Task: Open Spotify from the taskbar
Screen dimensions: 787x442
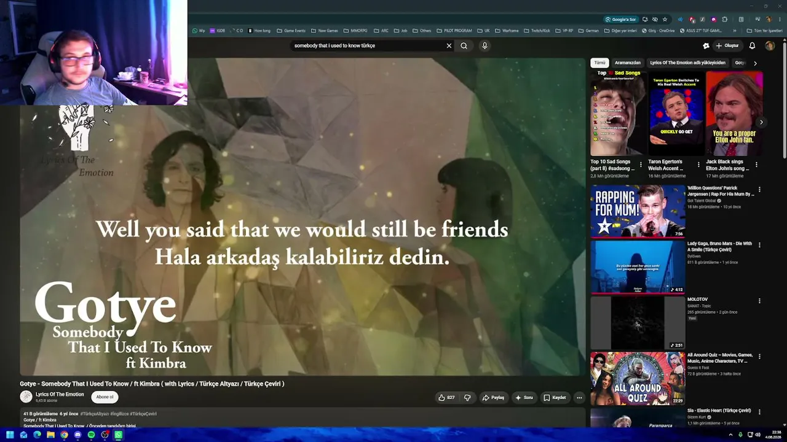Action: pos(91,435)
